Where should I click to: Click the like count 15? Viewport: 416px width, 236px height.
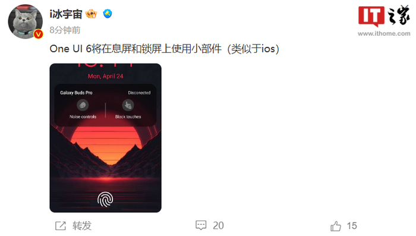tap(352, 226)
